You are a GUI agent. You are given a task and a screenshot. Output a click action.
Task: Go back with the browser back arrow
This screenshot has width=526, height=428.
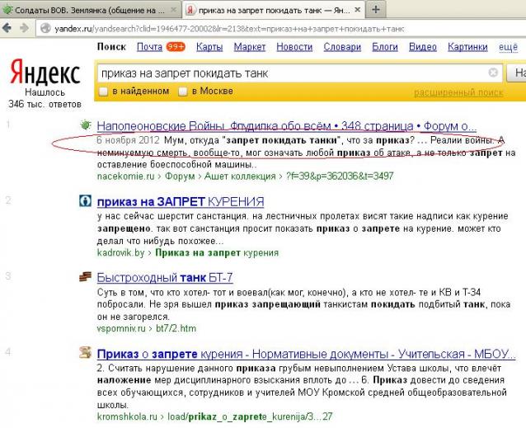(7, 28)
